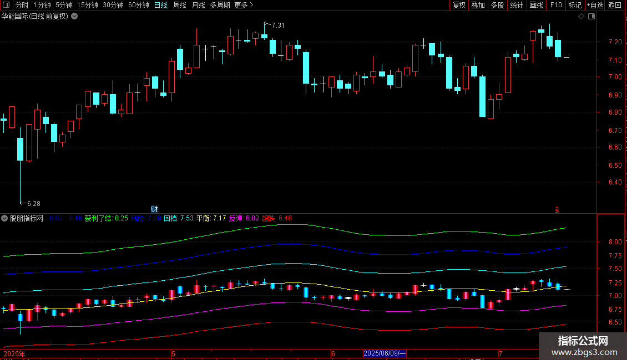Switch to 月线 monthly chart
627x360 pixels.
(198, 5)
